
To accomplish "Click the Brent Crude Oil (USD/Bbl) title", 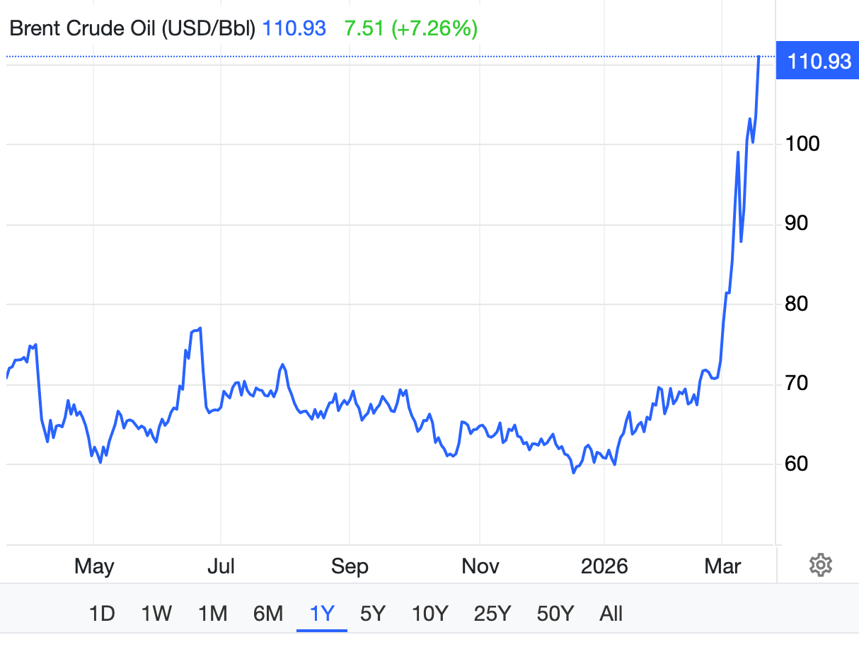I will pyautogui.click(x=132, y=28).
